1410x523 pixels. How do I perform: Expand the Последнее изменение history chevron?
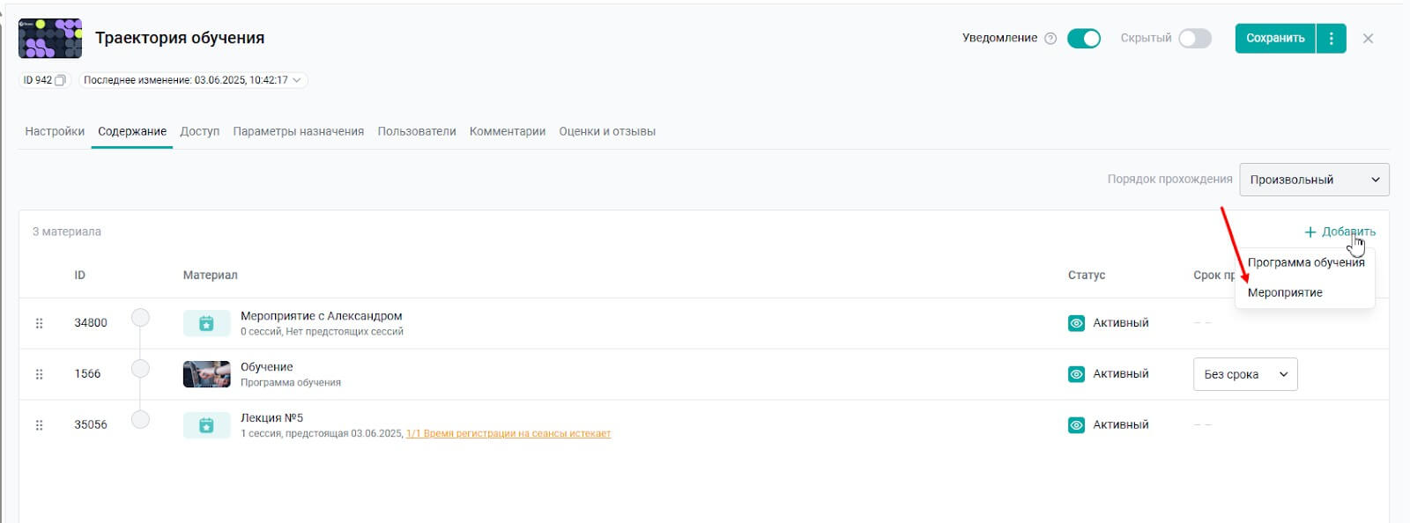point(297,80)
